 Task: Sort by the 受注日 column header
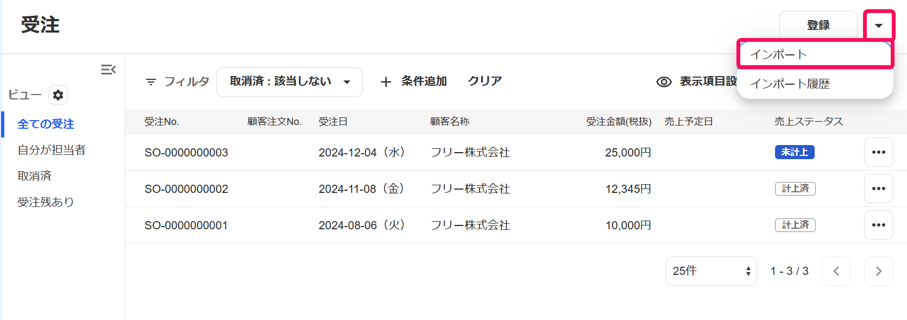(x=333, y=122)
